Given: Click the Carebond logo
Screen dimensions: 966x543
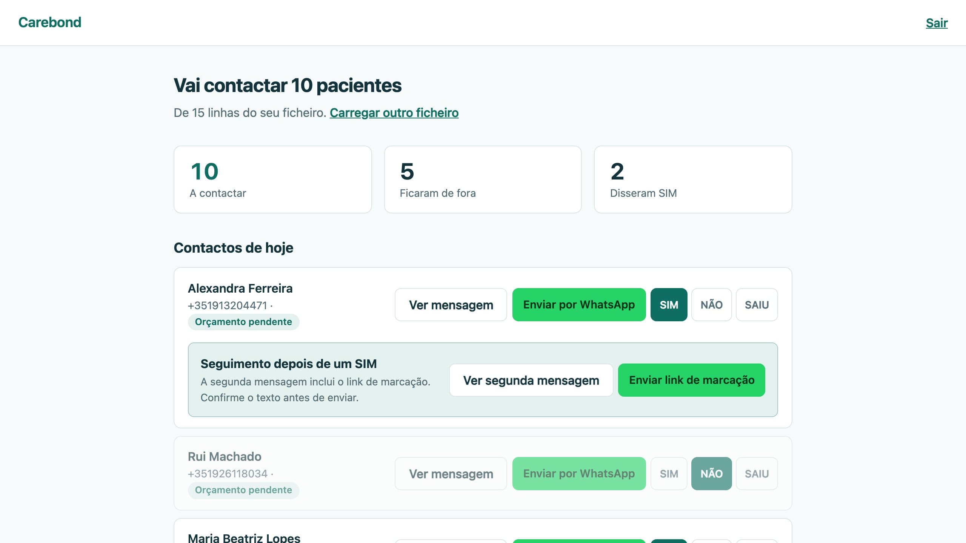Looking at the screenshot, I should (x=49, y=23).
